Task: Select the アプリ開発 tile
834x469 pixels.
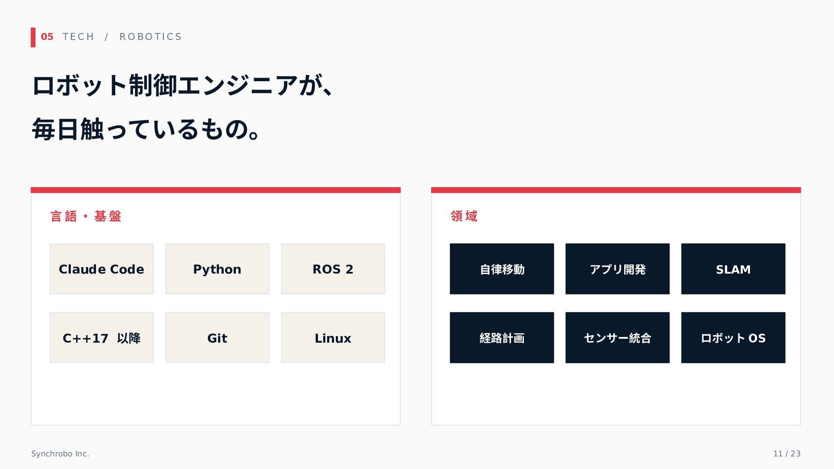Action: pos(618,269)
